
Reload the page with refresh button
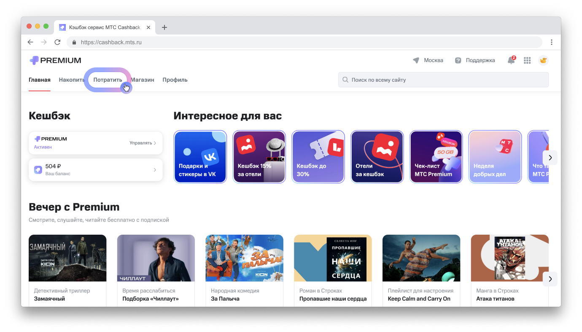point(57,42)
